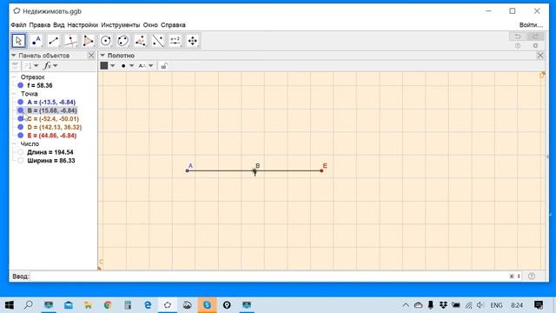The width and height of the screenshot is (556, 313).
Task: Select the Move arrow tool
Action: pos(18,41)
